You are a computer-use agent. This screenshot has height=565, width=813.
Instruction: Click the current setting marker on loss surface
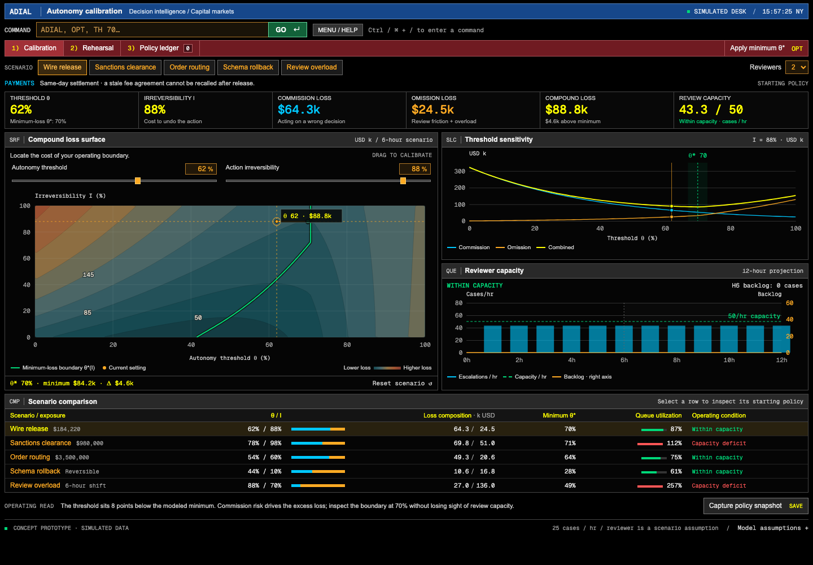pos(277,221)
